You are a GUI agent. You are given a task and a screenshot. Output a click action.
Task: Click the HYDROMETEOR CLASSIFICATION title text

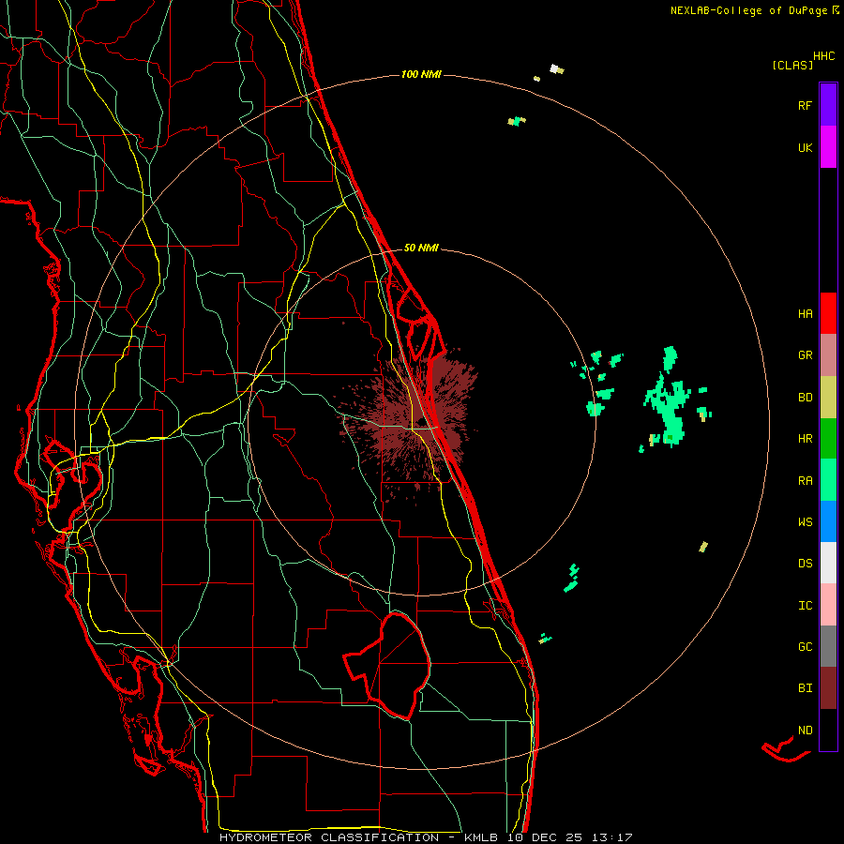(329, 837)
